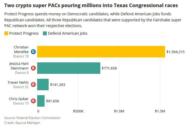Viewport: 188px width, 131px height.
Task: Click the Defend American Jobs legend label
Action: pyautogui.click(x=67, y=33)
